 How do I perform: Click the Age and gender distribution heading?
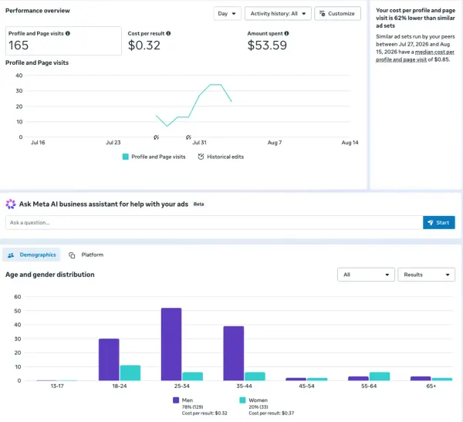click(x=50, y=275)
